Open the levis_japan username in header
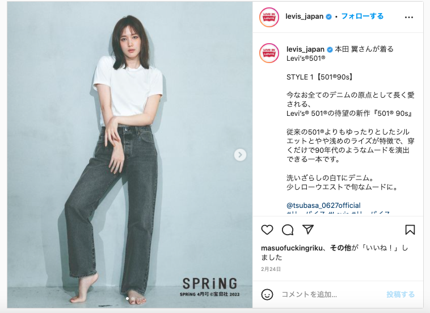The width and height of the screenshot is (430, 313). coord(305,16)
